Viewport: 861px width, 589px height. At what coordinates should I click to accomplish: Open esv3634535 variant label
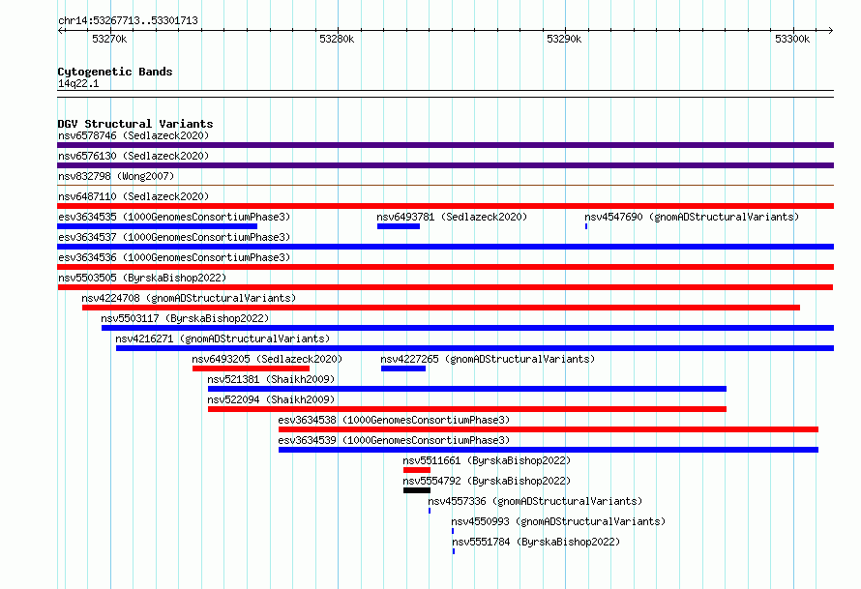(x=174, y=217)
